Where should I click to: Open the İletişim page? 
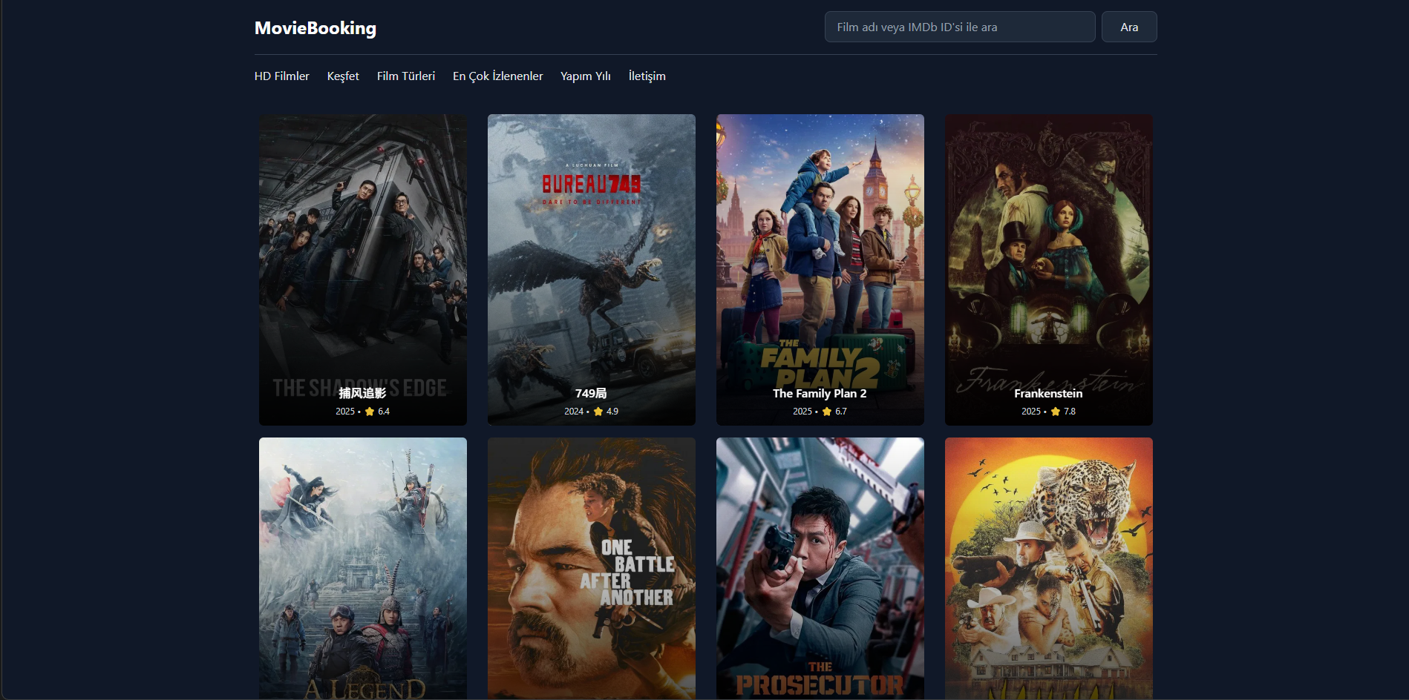[647, 76]
